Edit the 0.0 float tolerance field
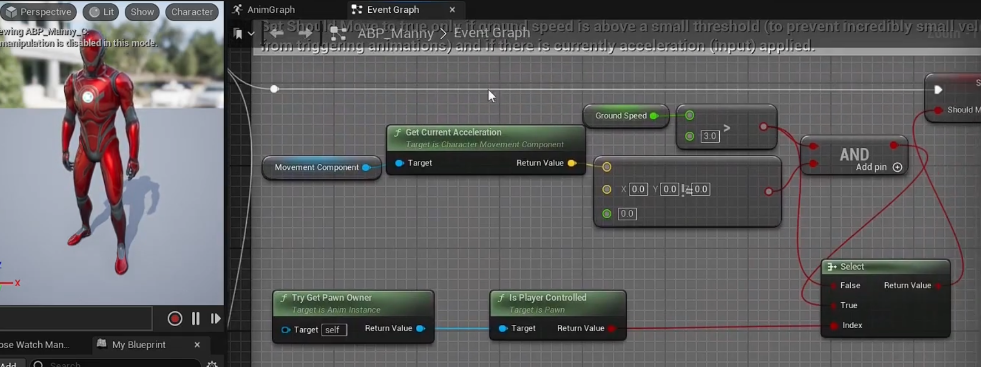This screenshot has height=367, width=981. 627,214
